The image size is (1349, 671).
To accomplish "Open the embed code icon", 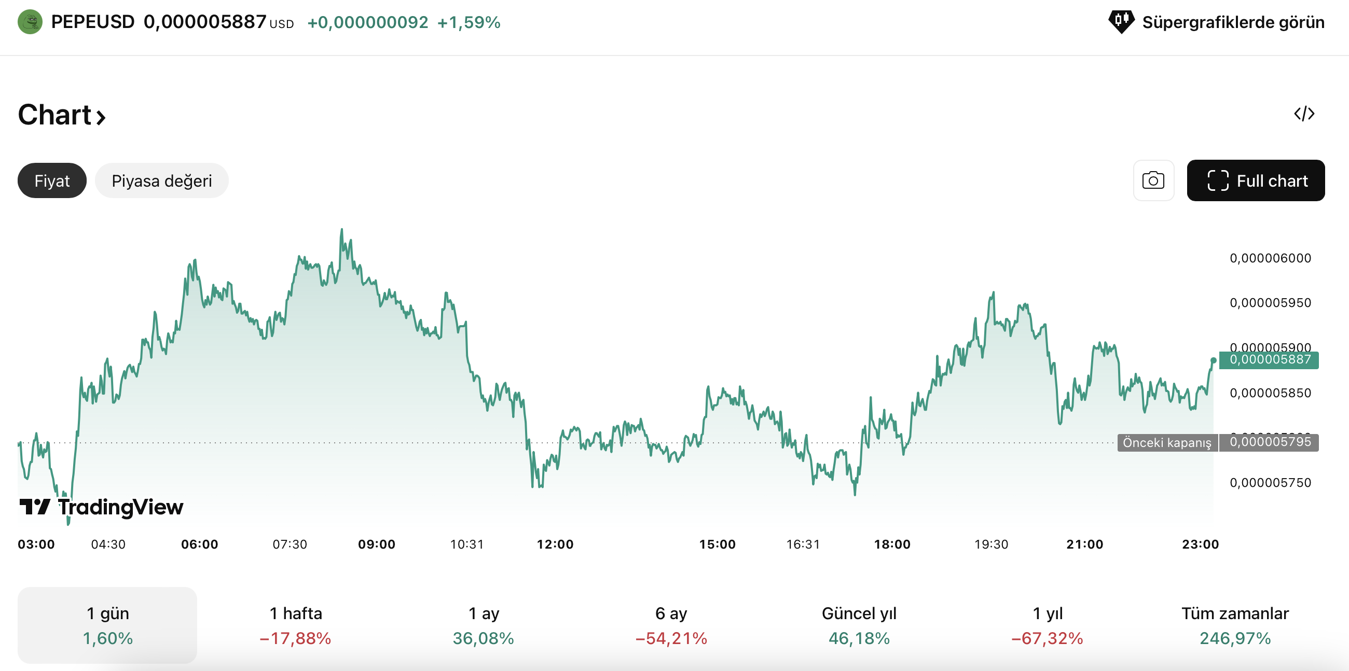I will (x=1303, y=114).
